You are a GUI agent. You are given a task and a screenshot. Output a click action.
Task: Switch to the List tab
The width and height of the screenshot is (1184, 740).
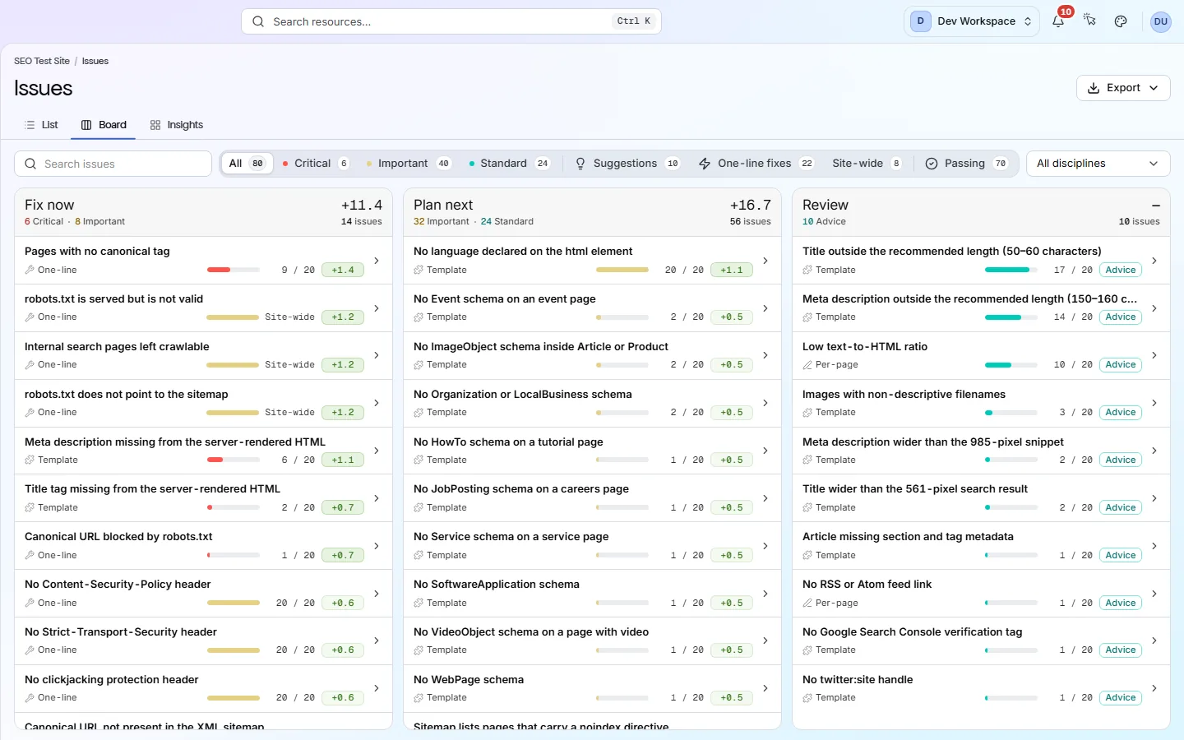click(42, 125)
